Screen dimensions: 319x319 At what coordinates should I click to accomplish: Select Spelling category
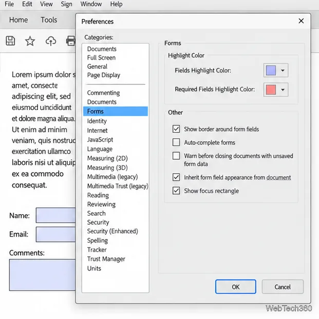(98, 240)
